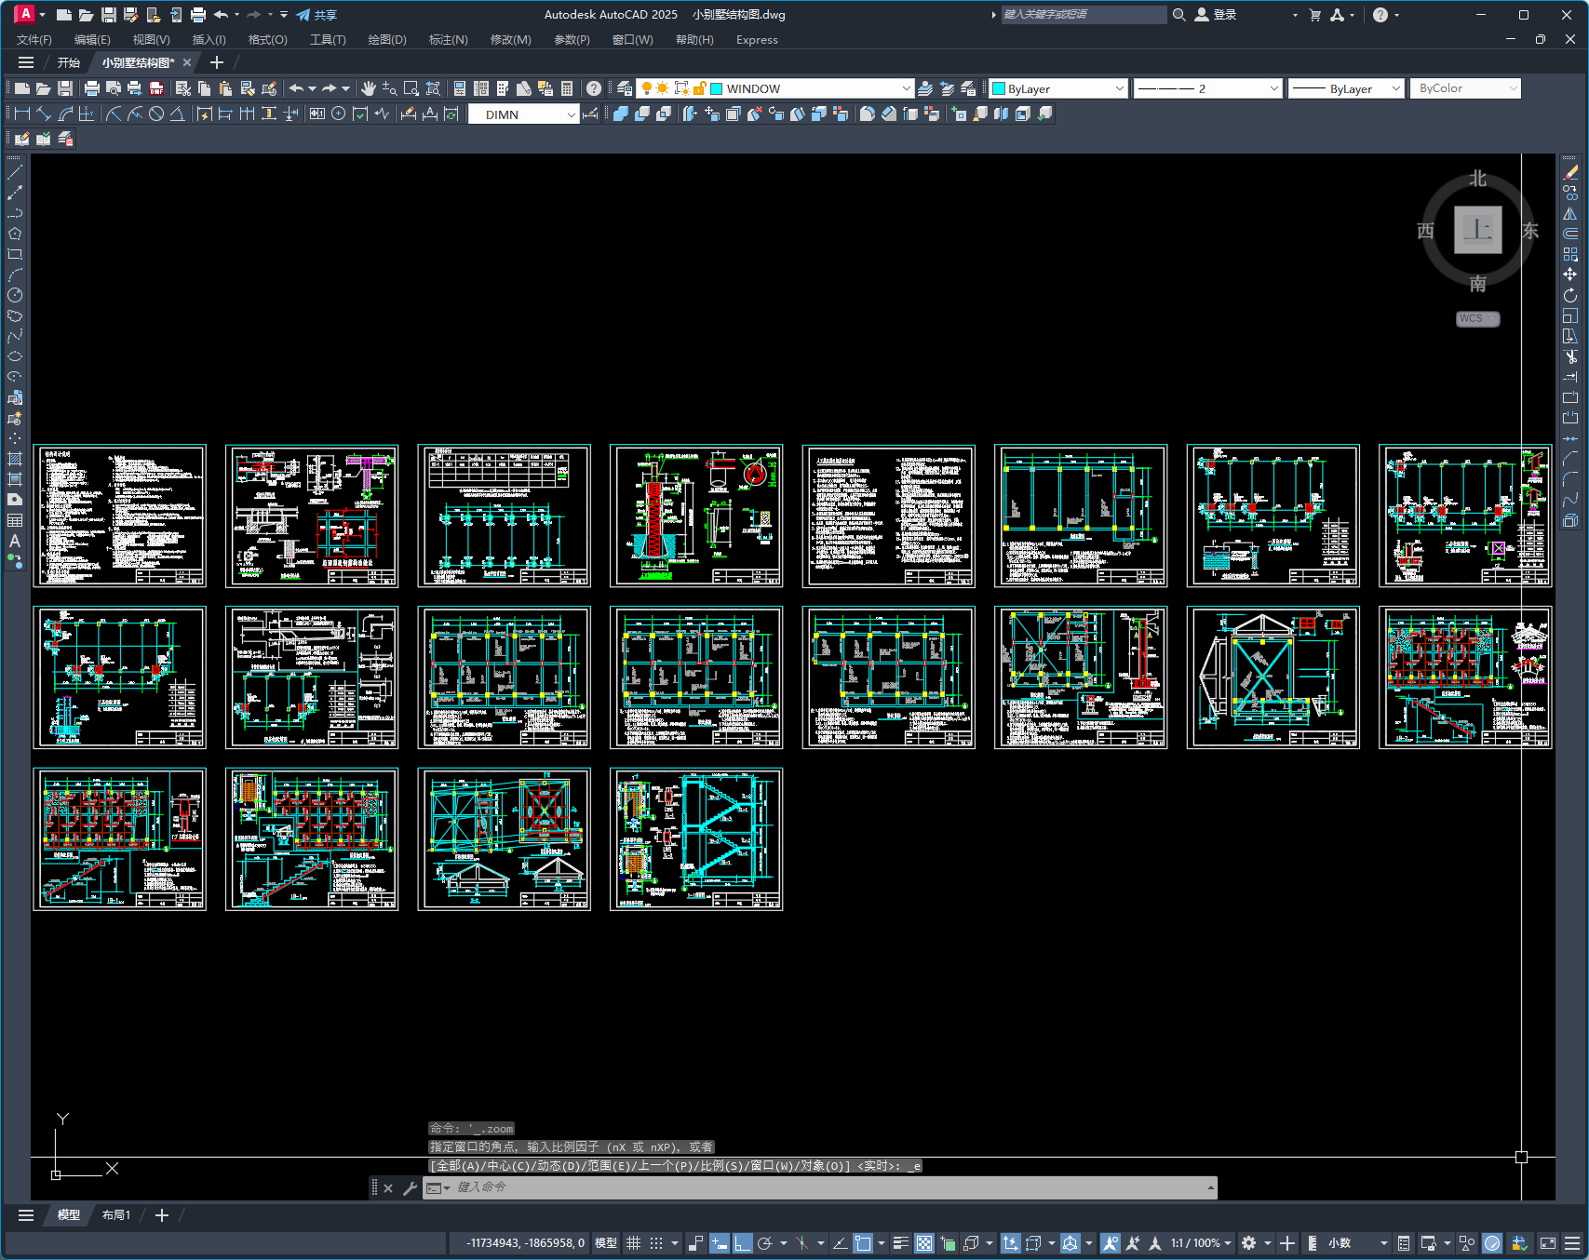The image size is (1589, 1260).
Task: Click the 模型 button in status bar
Action: coord(606,1243)
